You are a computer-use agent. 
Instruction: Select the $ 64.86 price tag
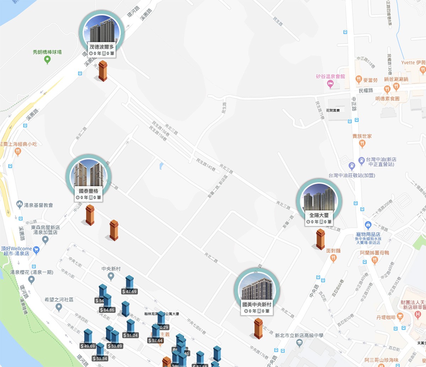[x=107, y=310]
